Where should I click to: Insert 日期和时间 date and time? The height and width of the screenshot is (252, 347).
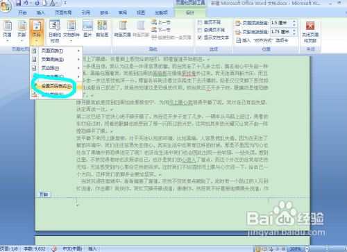[x=55, y=31]
